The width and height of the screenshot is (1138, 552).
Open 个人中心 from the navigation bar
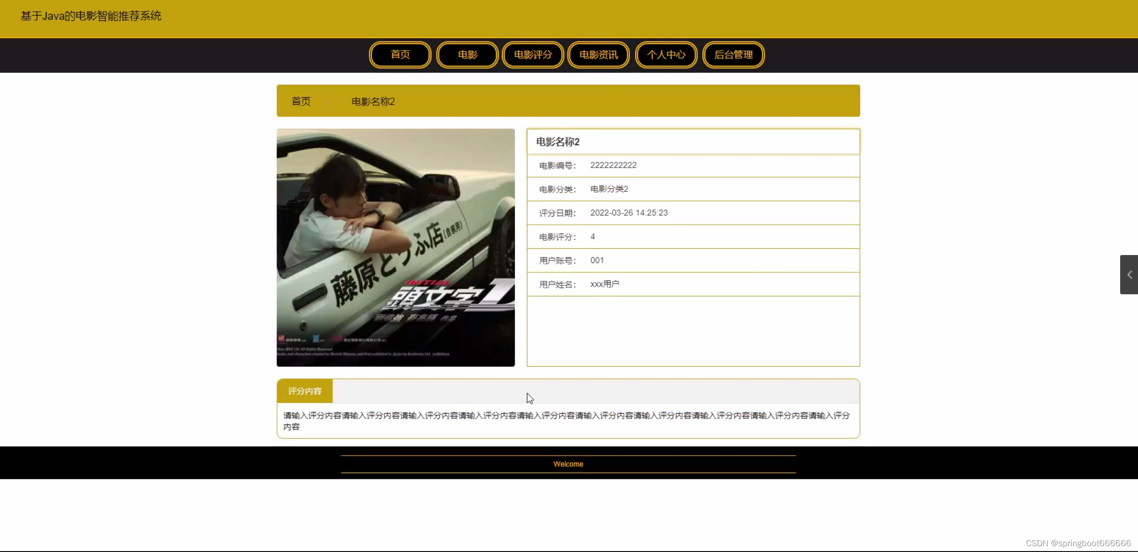[x=666, y=55]
